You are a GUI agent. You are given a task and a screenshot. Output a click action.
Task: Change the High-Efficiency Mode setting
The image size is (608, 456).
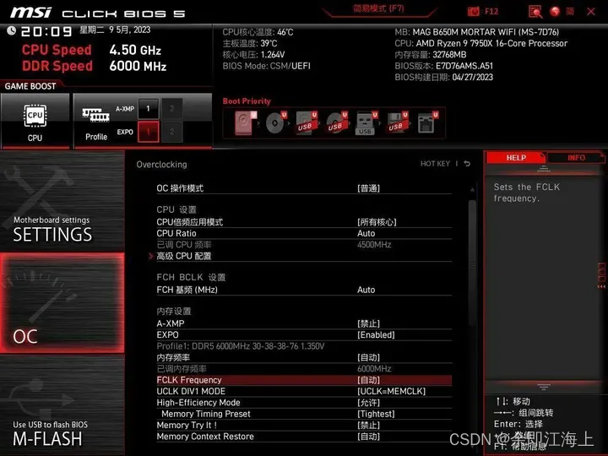click(x=304, y=403)
